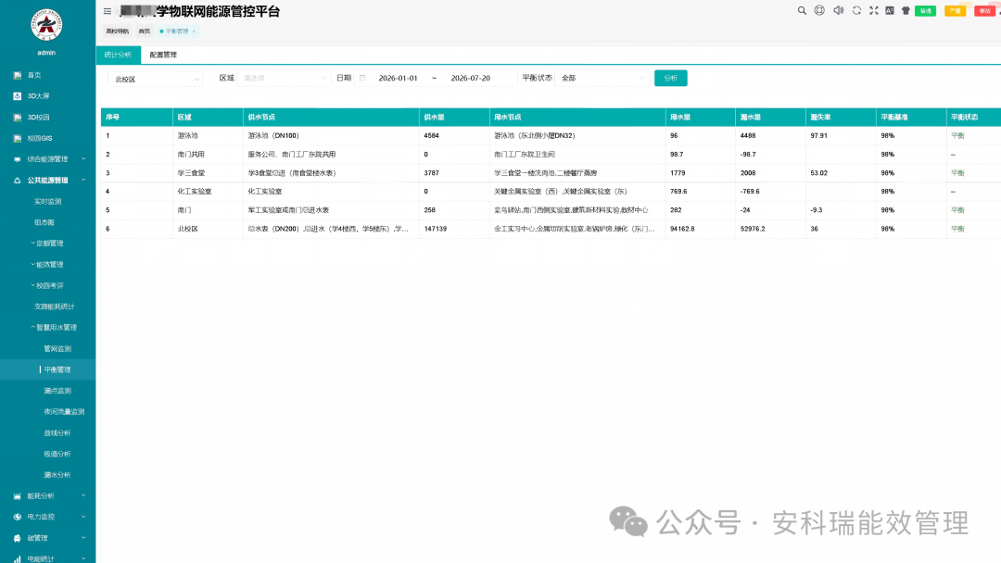Open 极值分析 menu item
Image resolution: width=1001 pixels, height=563 pixels.
coord(57,454)
